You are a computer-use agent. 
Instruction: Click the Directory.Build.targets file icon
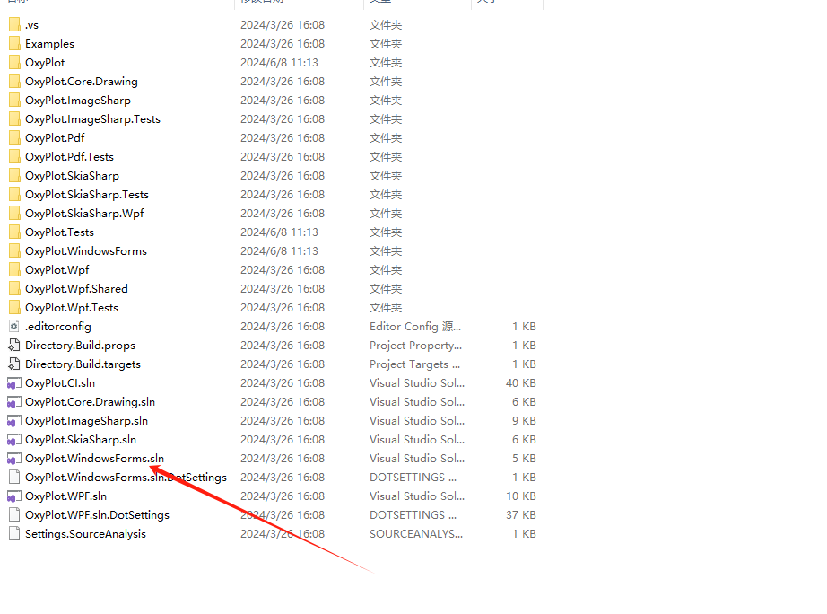pos(14,364)
